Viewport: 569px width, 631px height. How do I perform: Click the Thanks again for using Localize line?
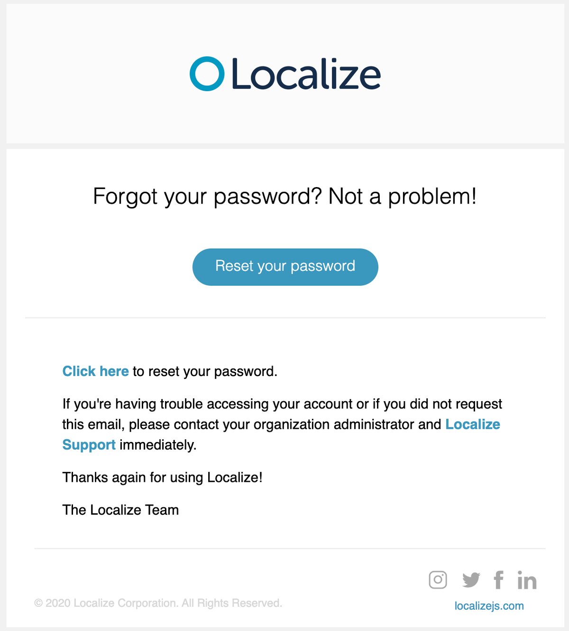(x=162, y=477)
